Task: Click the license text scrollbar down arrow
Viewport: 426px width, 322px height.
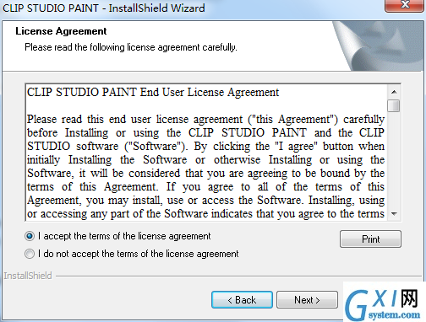Action: (394, 214)
